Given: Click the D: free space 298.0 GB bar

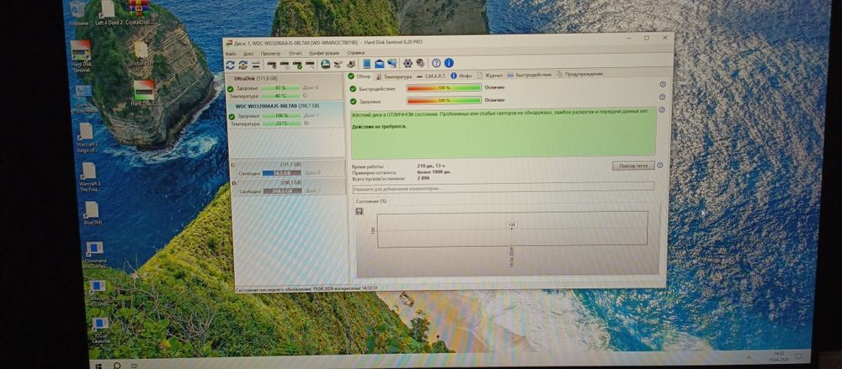Looking at the screenshot, I should coord(282,191).
